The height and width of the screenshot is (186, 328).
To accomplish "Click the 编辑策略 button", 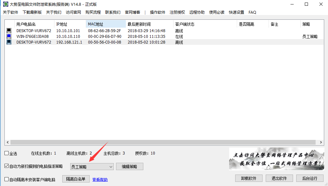I will (129, 167).
